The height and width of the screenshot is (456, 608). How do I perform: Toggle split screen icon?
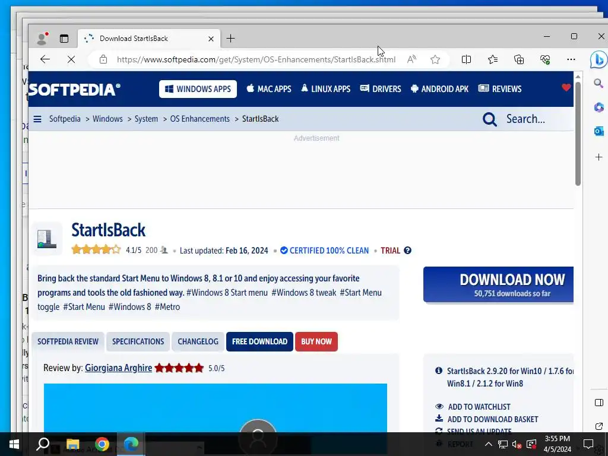[467, 59]
